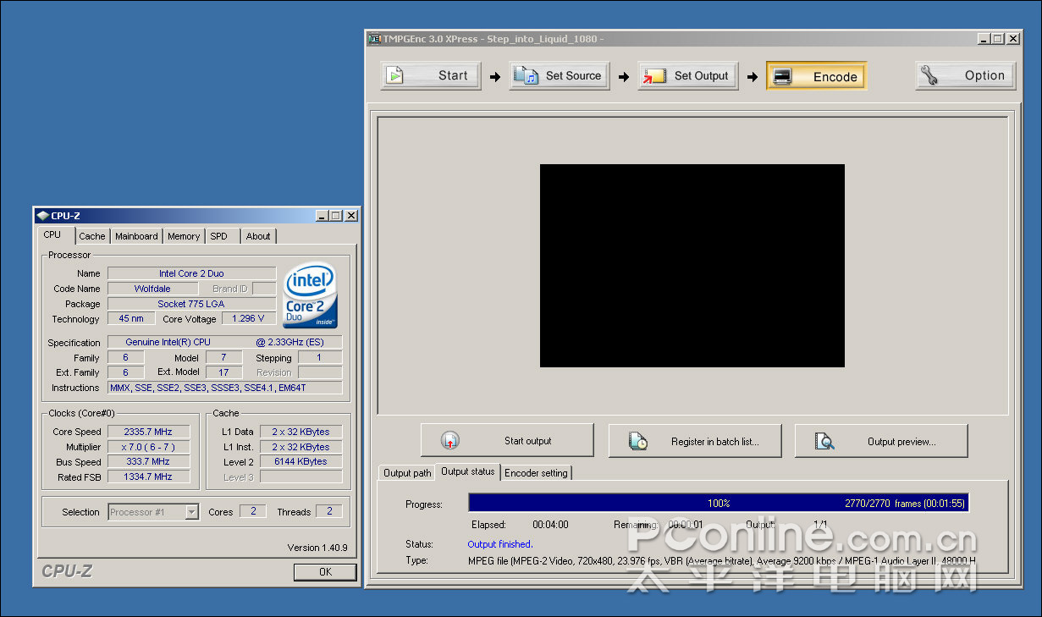
Task: Click the Output preview magnifier icon
Action: 824,441
